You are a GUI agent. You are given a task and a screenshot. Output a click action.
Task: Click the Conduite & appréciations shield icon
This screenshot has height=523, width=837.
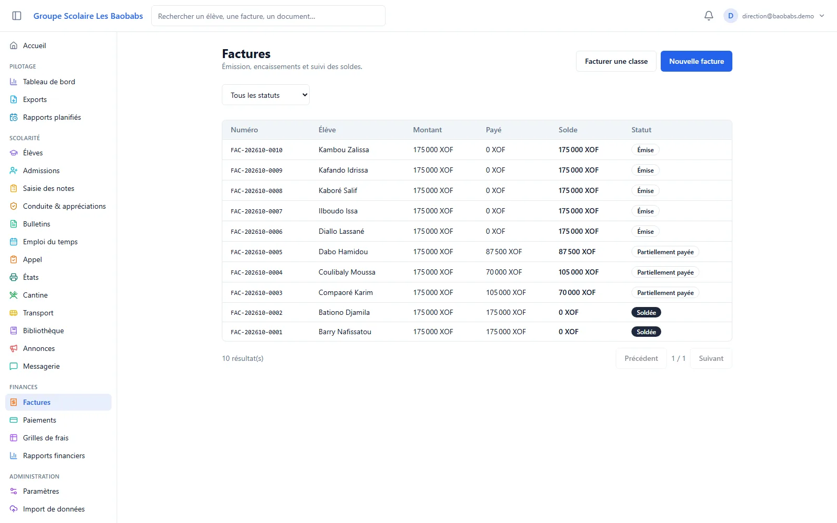(x=14, y=206)
